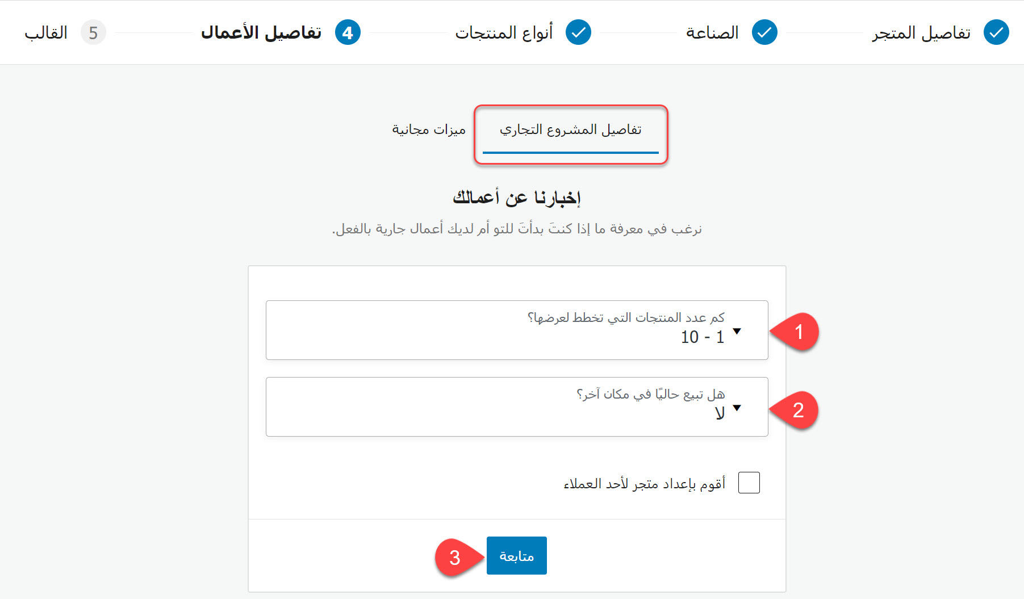
Task: Click arrow beside the لا value
Action: pos(737,408)
